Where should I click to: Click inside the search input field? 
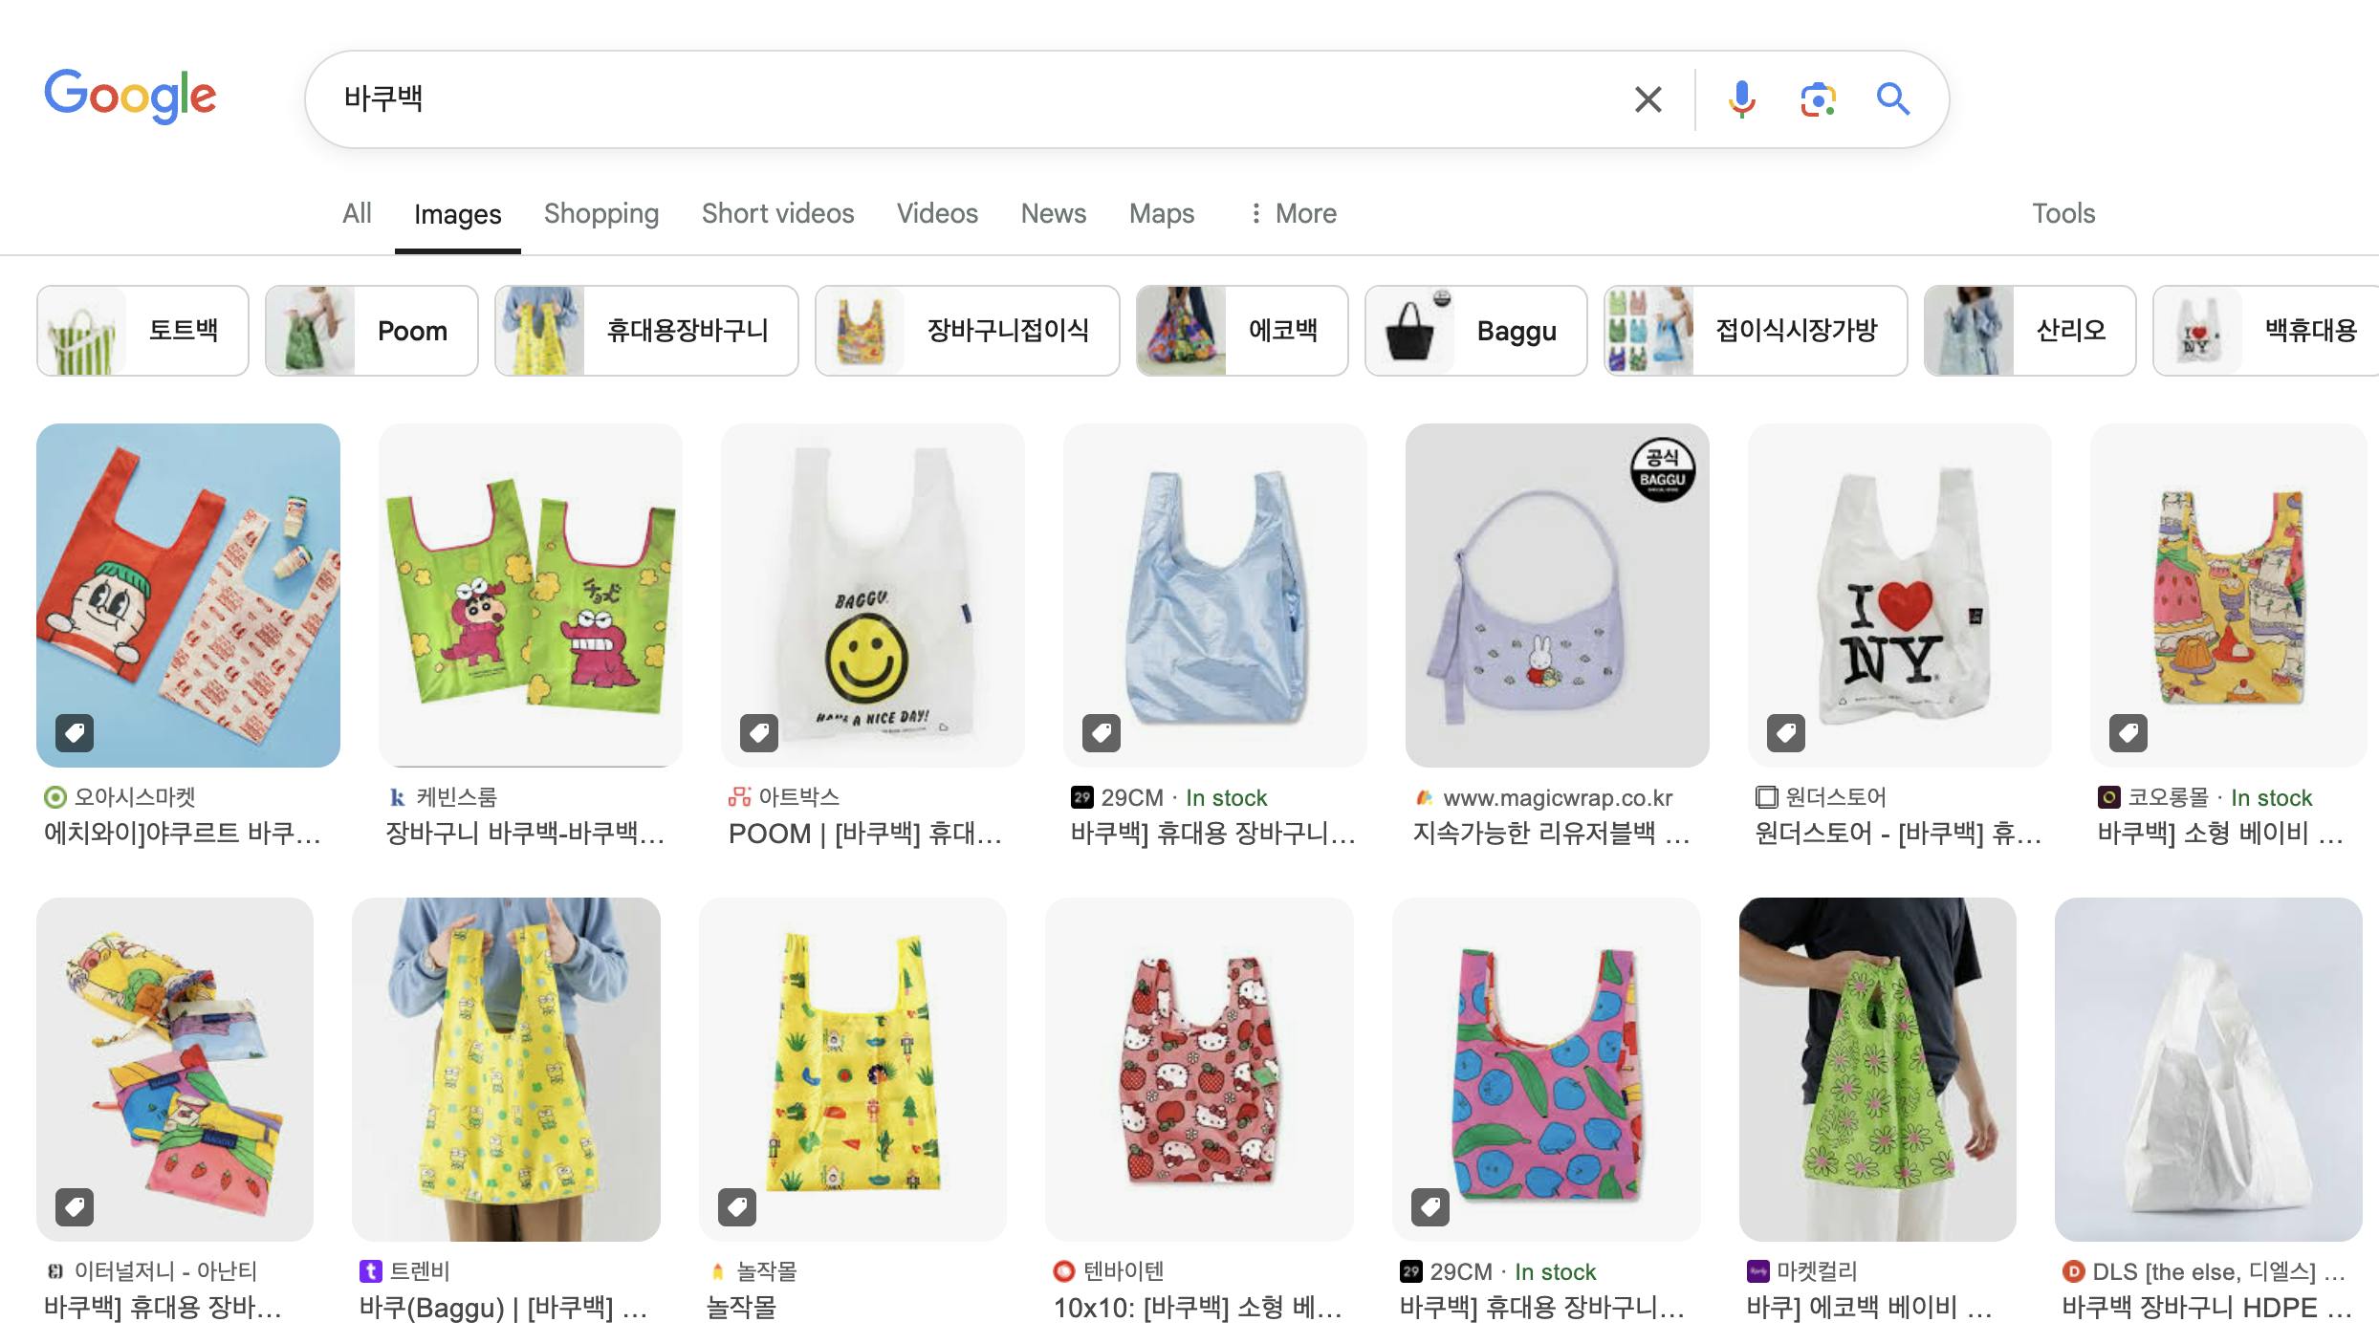pos(956,99)
